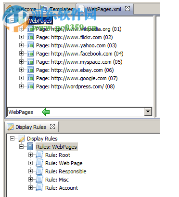Select Rule: Root in the tree

58,155
